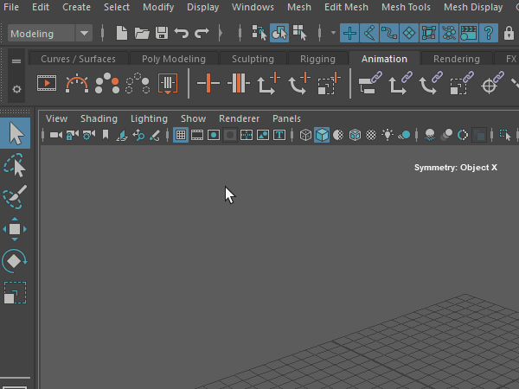Toggle use all lights bulb icon
519x389 pixels.
[388, 136]
